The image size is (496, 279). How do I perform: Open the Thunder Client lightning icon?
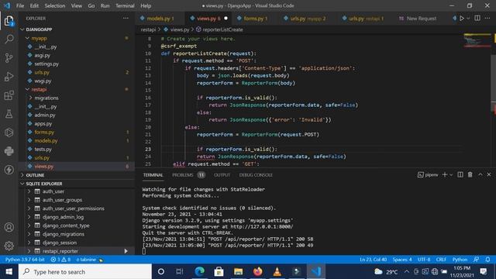click(x=9, y=170)
